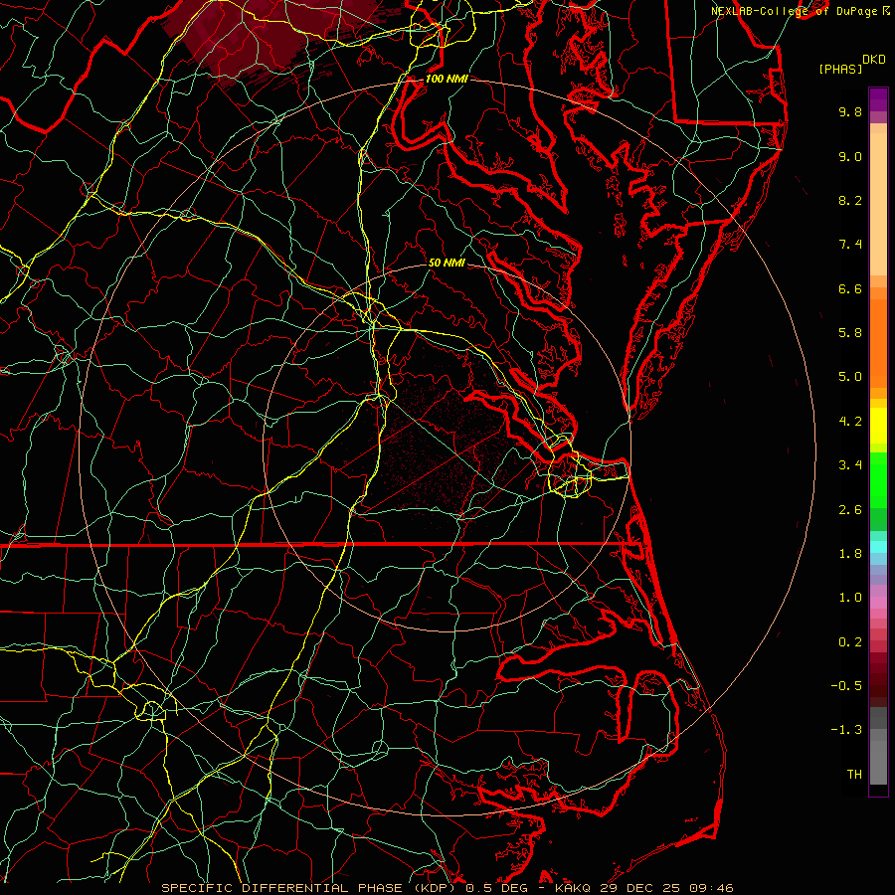Click the 7.4 scale value
This screenshot has width=895, height=895.
[850, 245]
